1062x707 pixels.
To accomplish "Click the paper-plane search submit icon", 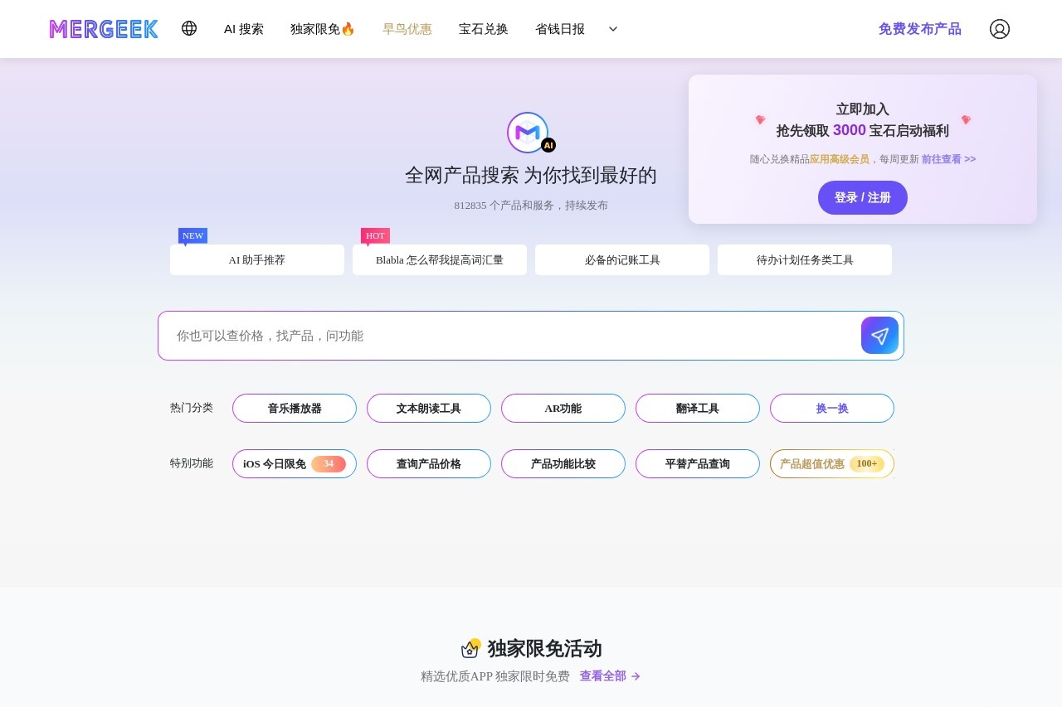I will [879, 336].
